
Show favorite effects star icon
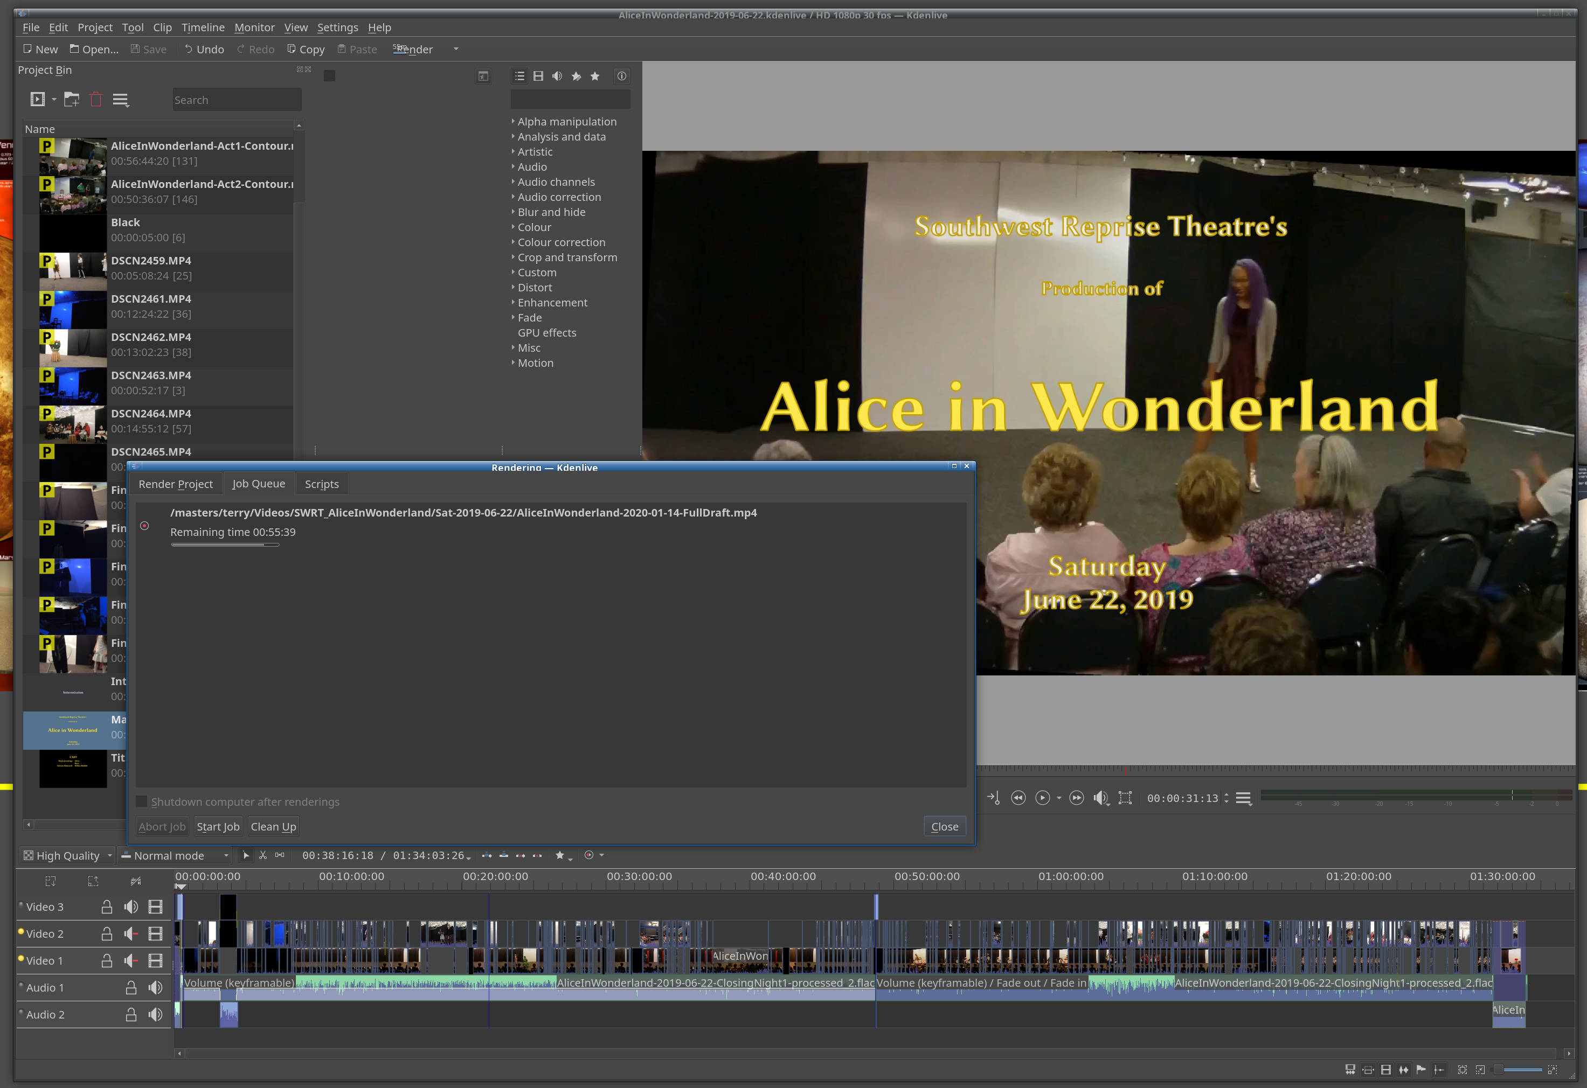(595, 76)
